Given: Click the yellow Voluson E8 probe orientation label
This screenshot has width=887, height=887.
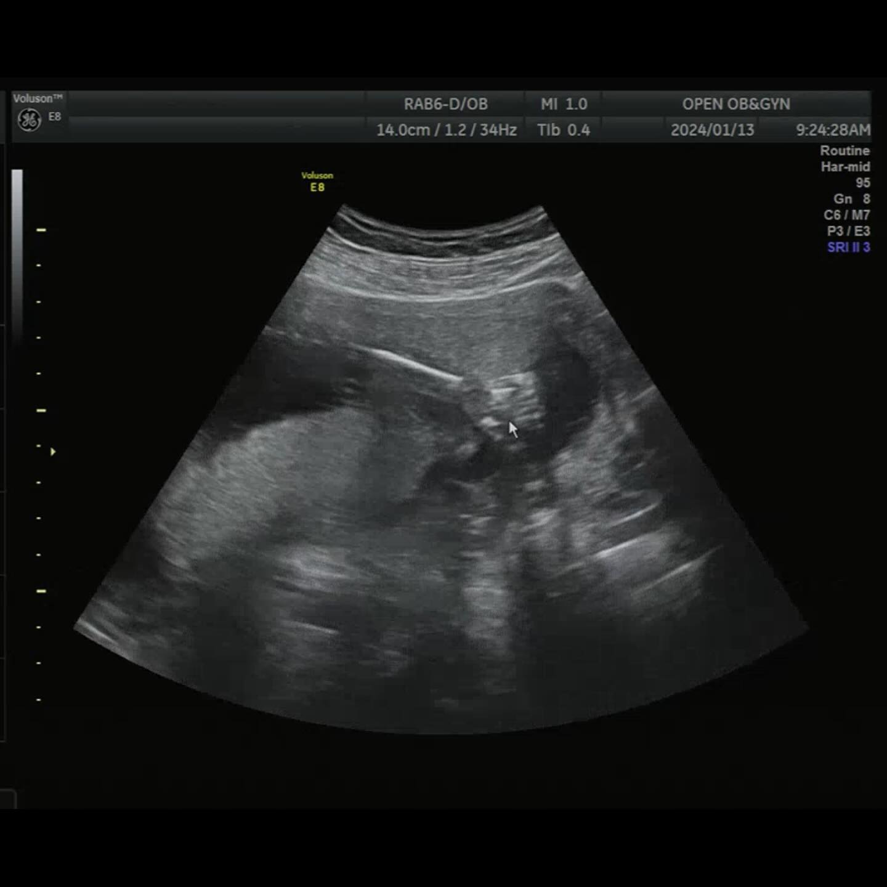Looking at the screenshot, I should (317, 182).
